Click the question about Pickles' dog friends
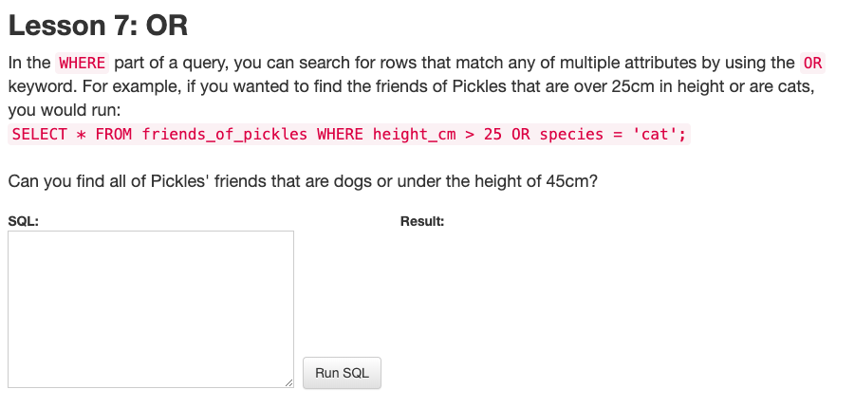Screen dimensions: 855x408 pos(303,181)
